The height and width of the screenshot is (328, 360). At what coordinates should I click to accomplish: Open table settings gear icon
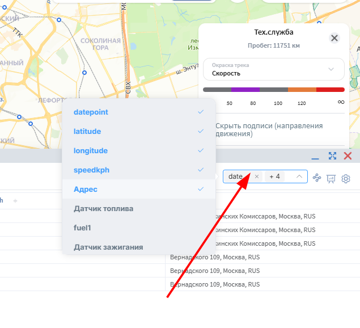346,179
